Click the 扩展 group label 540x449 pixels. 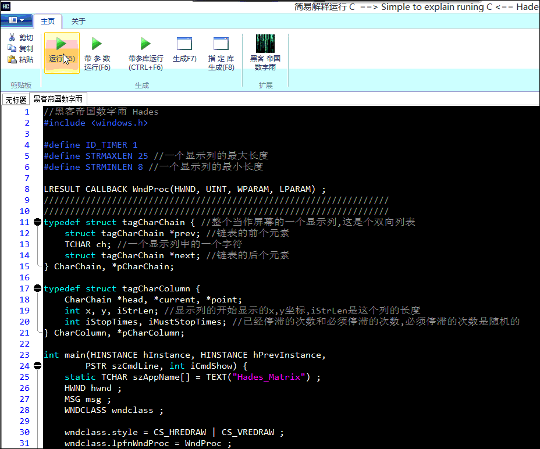pyautogui.click(x=265, y=85)
